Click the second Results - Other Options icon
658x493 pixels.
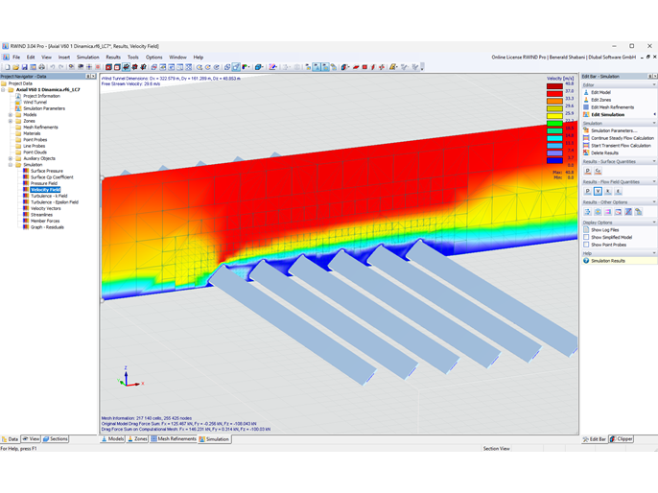coord(598,212)
